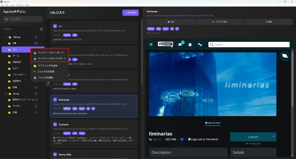Click the URL list vertical scrollbar
The height and width of the screenshot is (159, 296).
click(x=142, y=53)
